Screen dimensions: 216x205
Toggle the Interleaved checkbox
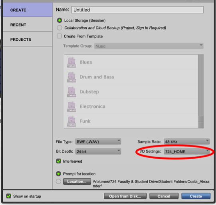(x=59, y=161)
